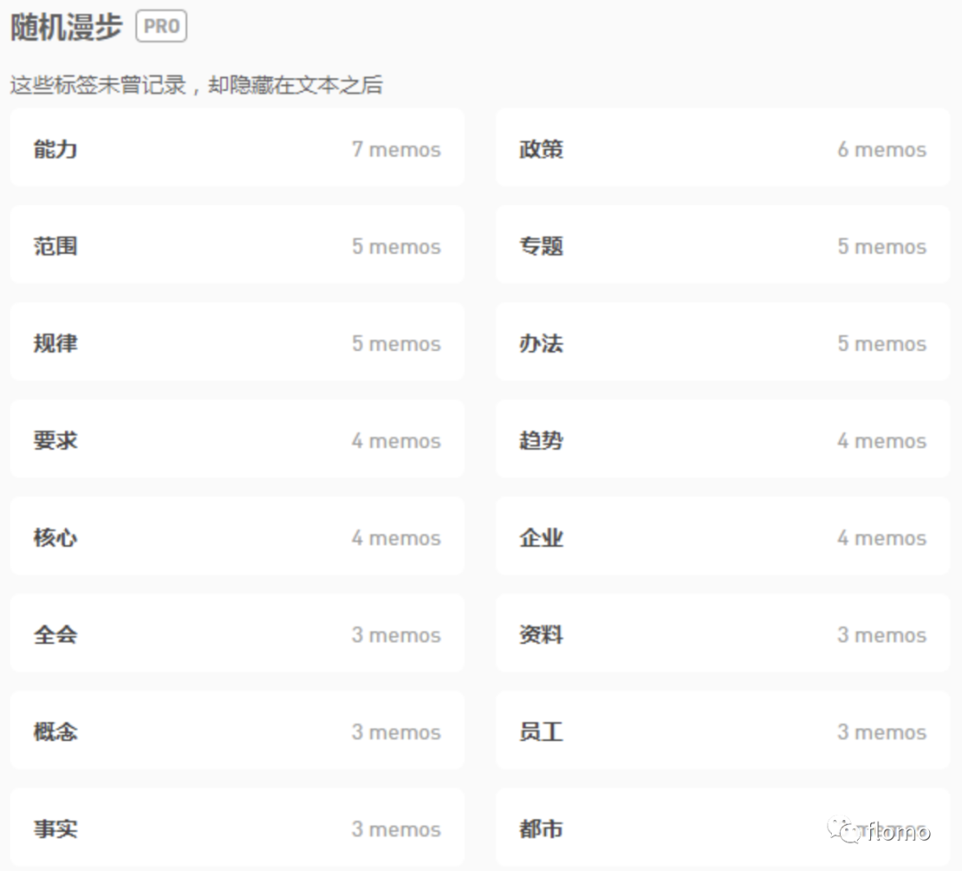The height and width of the screenshot is (871, 962).
Task: Click the 员工 tag card
Action: (x=722, y=730)
